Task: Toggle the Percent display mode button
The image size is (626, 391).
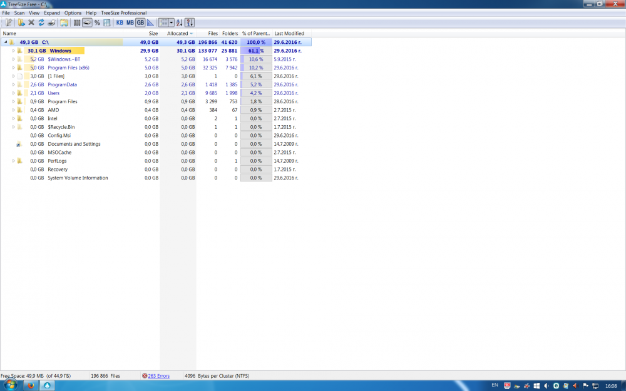Action: (97, 23)
